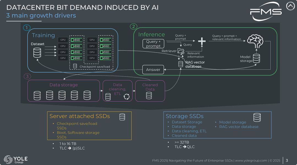This screenshot has height=165, width=297.
Task: Click the FMS logo
Action: click(266, 12)
